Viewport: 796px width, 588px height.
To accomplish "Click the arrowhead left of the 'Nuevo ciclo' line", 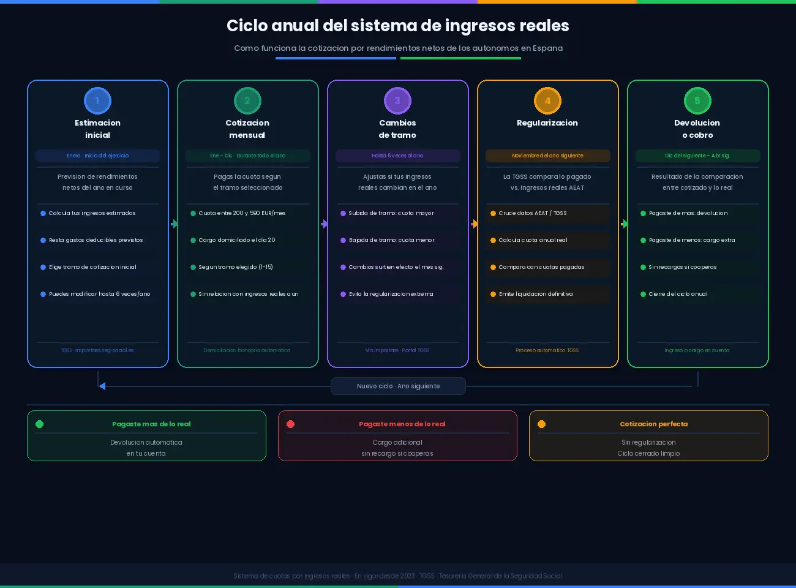I will coord(102,386).
